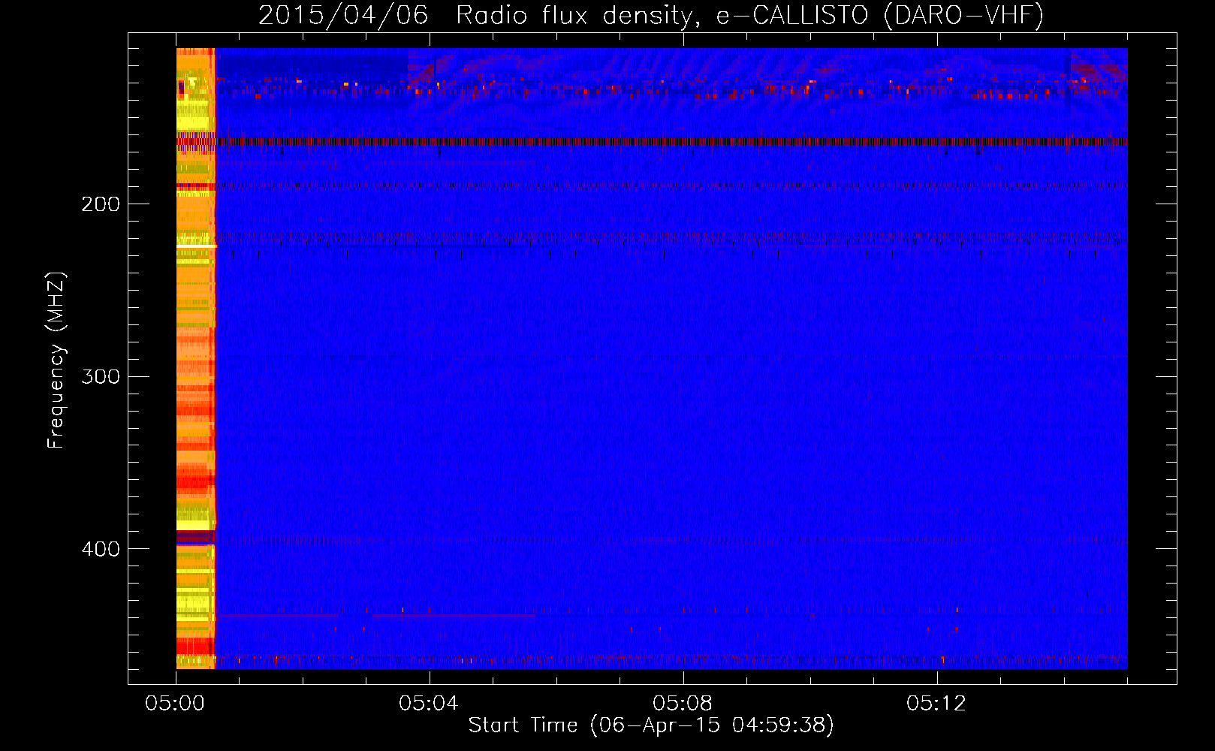Click the 200 frequency tick label

pyautogui.click(x=101, y=204)
